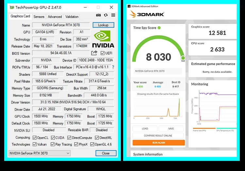
Task: Click the Frame rate (FPS) legend item
Action: (x=204, y=130)
